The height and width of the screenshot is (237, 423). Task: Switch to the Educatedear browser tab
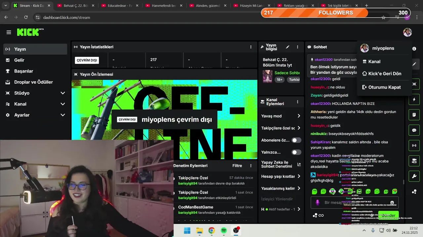tap(120, 6)
